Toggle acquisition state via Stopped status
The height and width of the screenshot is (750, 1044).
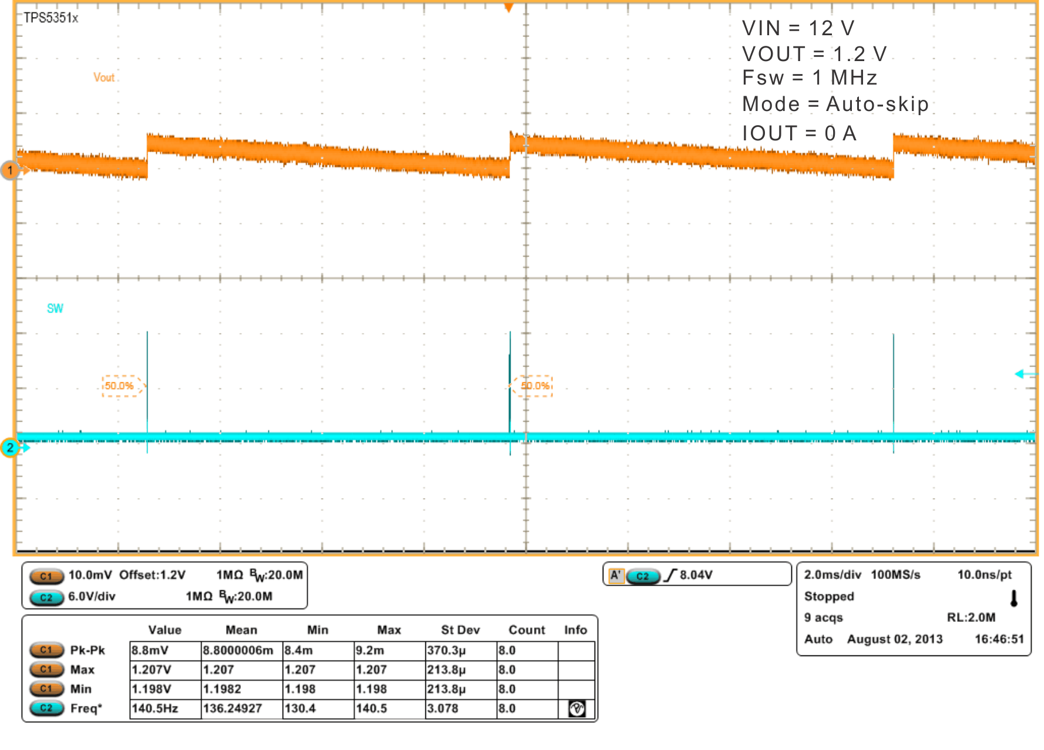(x=829, y=596)
